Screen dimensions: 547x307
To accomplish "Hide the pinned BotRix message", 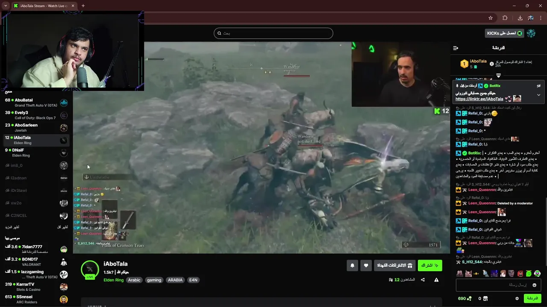I will coord(538,86).
